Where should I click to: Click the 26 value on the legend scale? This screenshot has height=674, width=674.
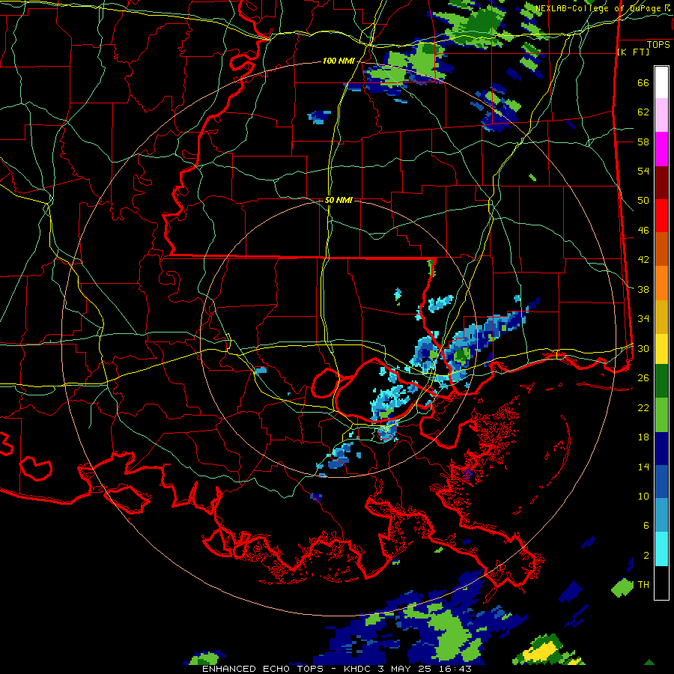click(643, 378)
